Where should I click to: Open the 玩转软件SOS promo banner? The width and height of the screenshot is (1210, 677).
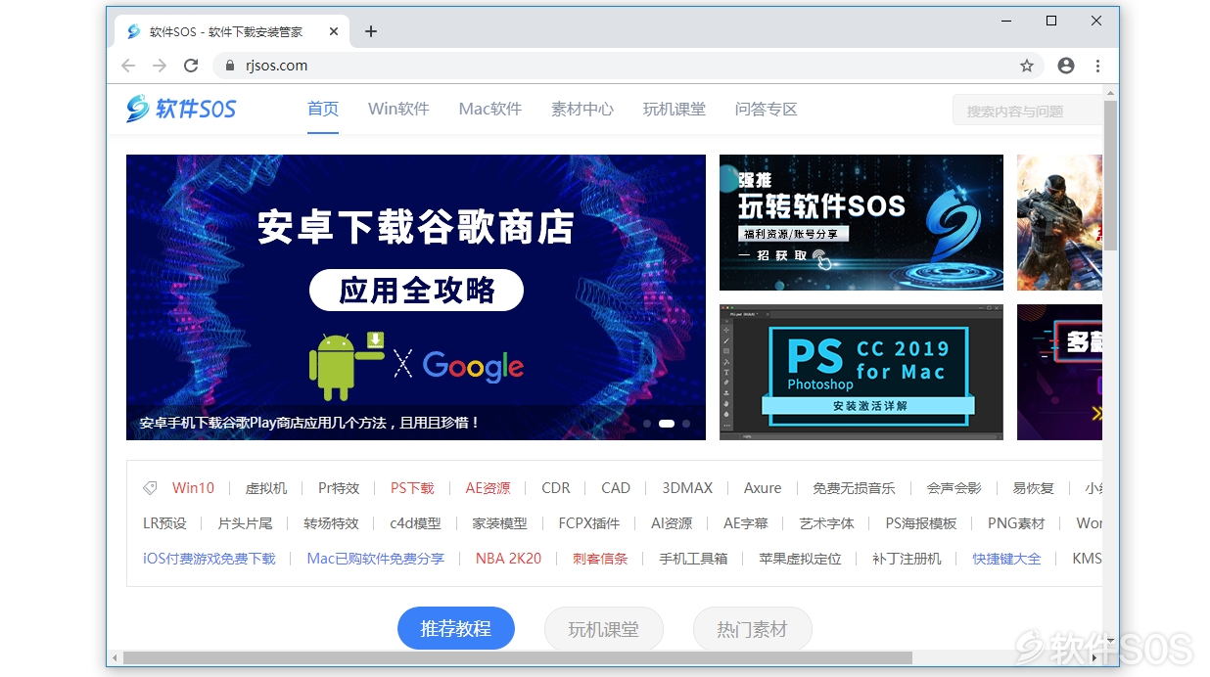point(861,222)
